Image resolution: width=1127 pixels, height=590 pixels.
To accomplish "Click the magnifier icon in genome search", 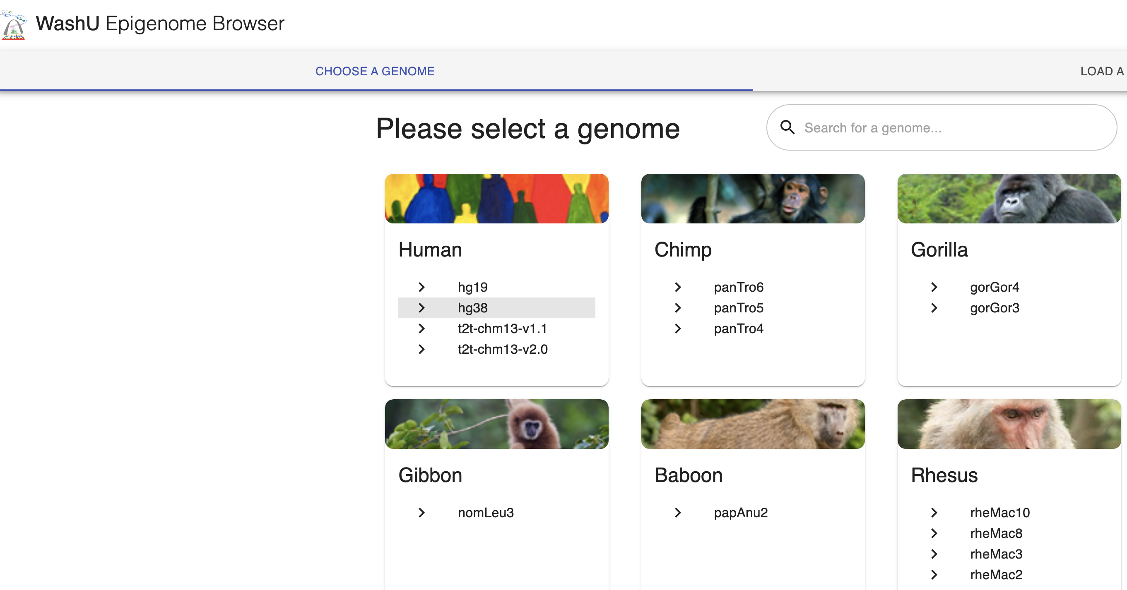I will click(787, 127).
